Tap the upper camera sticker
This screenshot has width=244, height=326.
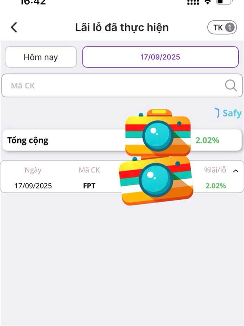pyautogui.click(x=158, y=133)
